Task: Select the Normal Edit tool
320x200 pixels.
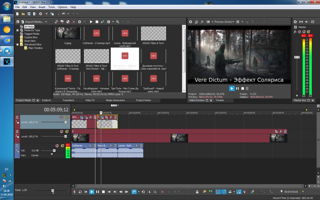Action: (134, 192)
